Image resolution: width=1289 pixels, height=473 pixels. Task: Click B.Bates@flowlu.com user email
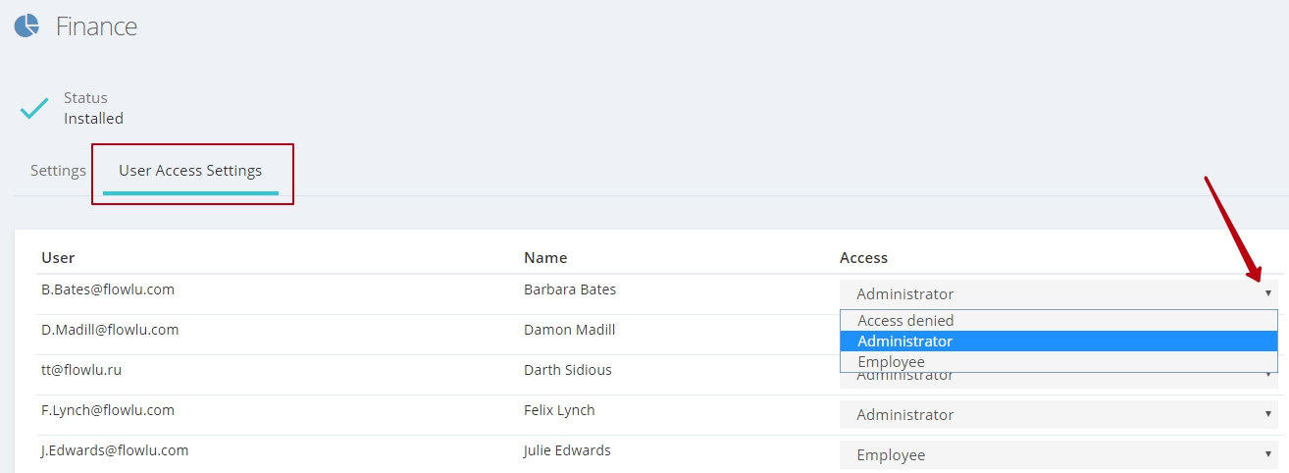coord(108,289)
